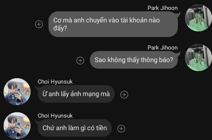212x140 pixels.
Task: Open Park Jihoon's avatar beside 'Sao không thấy thông báo?'
Action: coord(198,58)
